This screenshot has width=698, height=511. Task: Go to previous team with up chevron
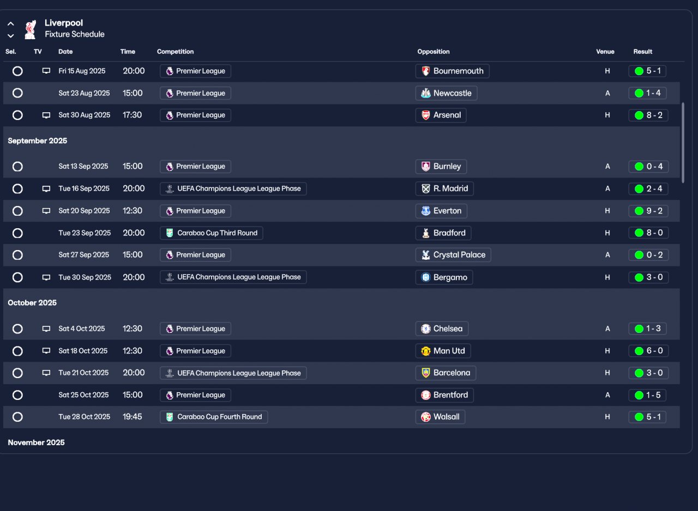tap(11, 24)
